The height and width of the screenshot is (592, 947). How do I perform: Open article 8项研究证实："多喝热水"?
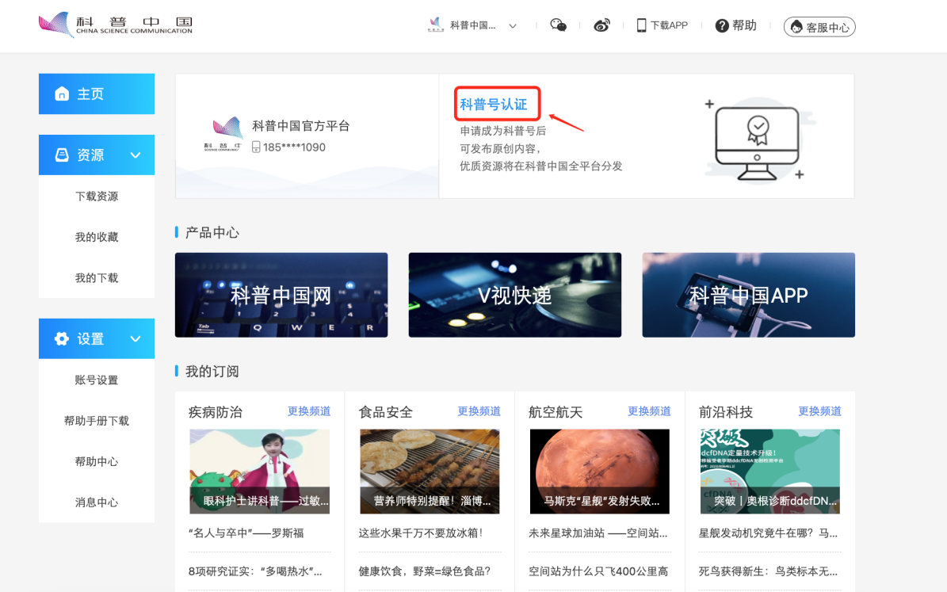coord(255,571)
